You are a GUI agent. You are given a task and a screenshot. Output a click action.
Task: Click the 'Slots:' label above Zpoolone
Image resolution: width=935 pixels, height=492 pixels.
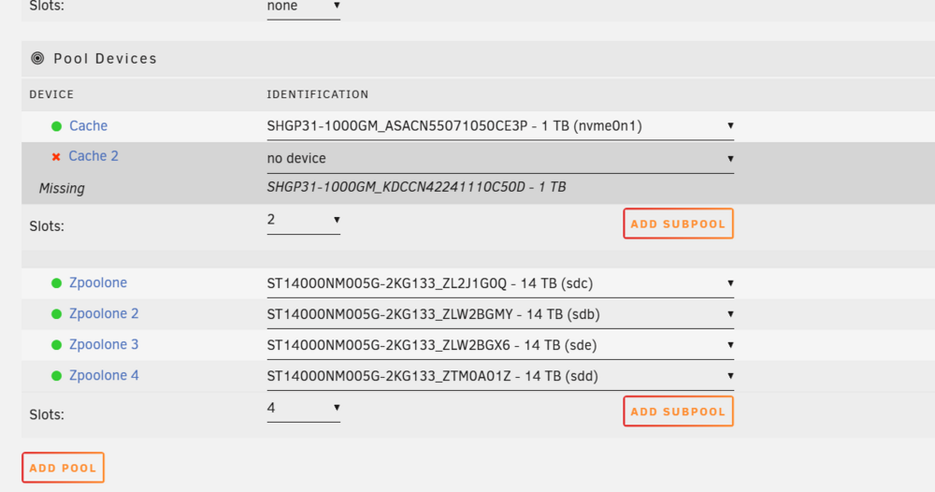click(x=47, y=226)
